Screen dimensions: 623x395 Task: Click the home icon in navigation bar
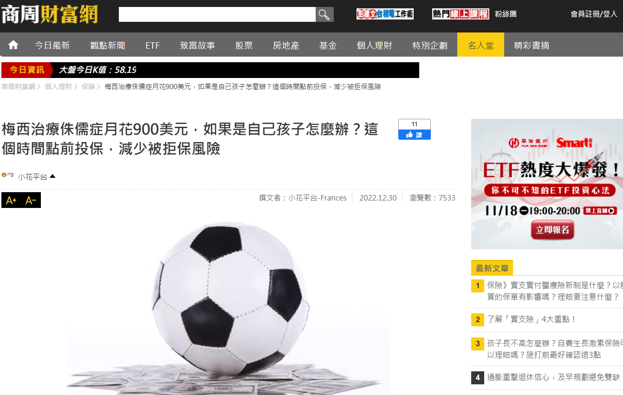(x=13, y=45)
